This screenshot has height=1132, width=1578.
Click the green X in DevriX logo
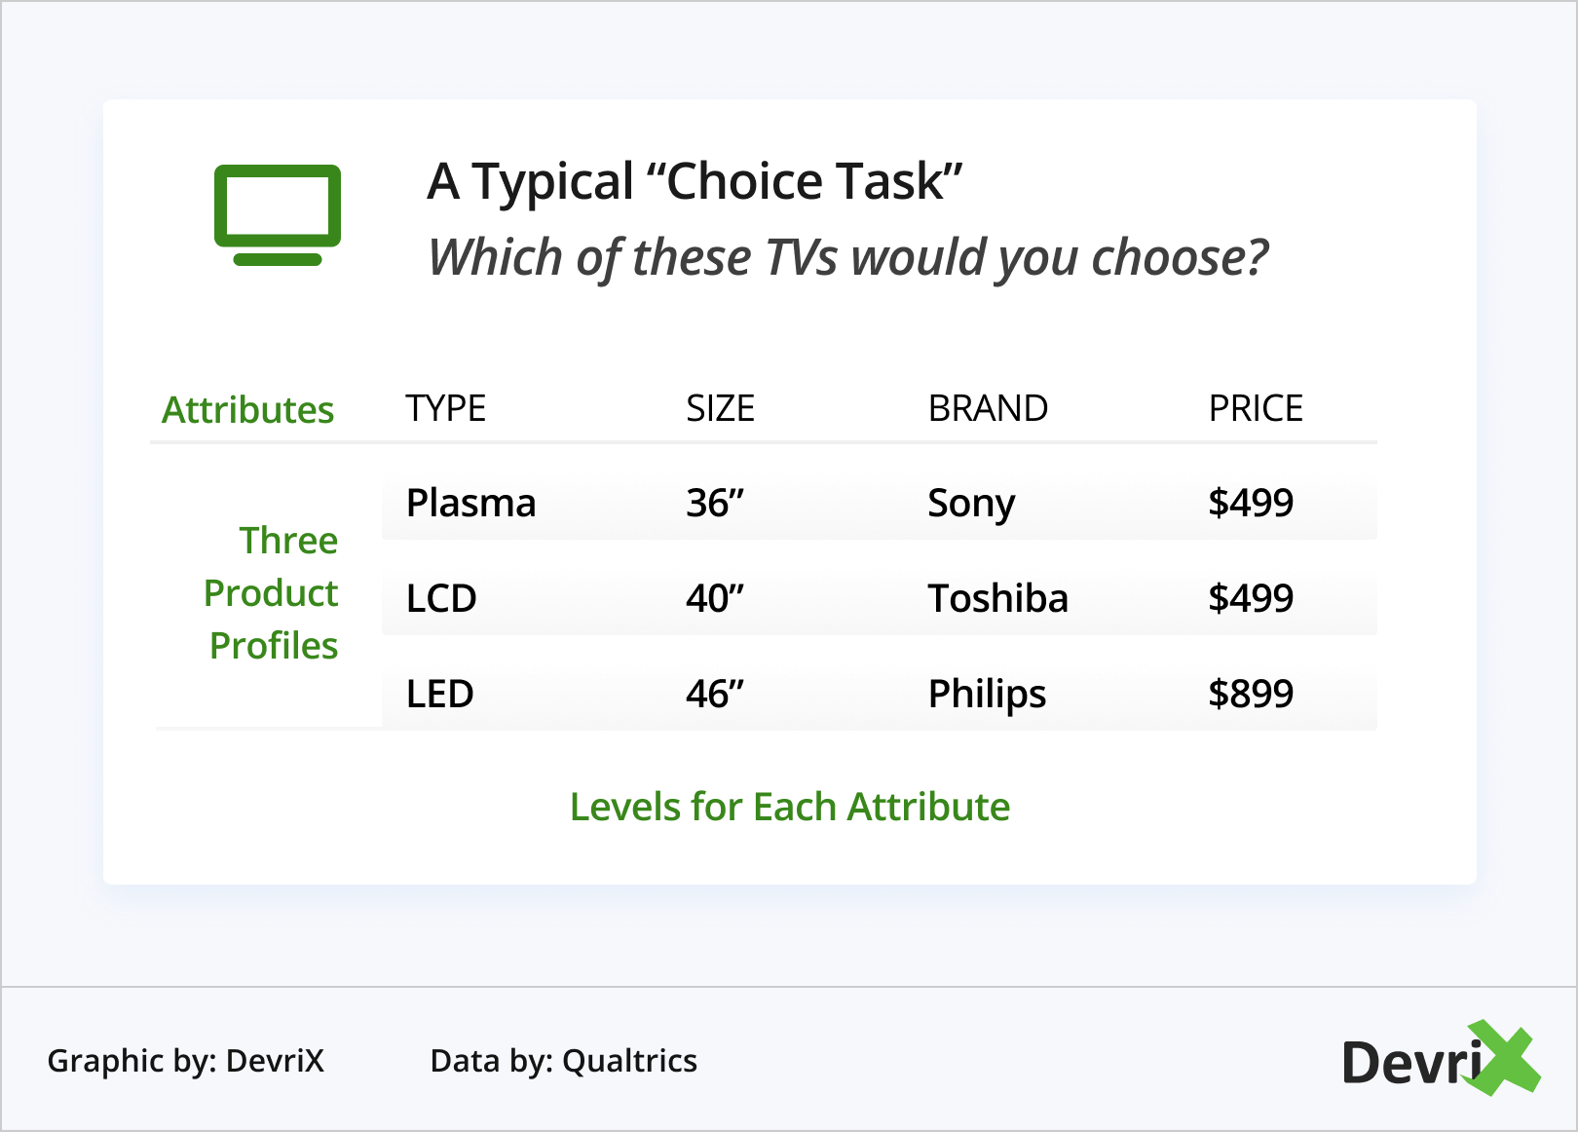[x=1503, y=1058]
